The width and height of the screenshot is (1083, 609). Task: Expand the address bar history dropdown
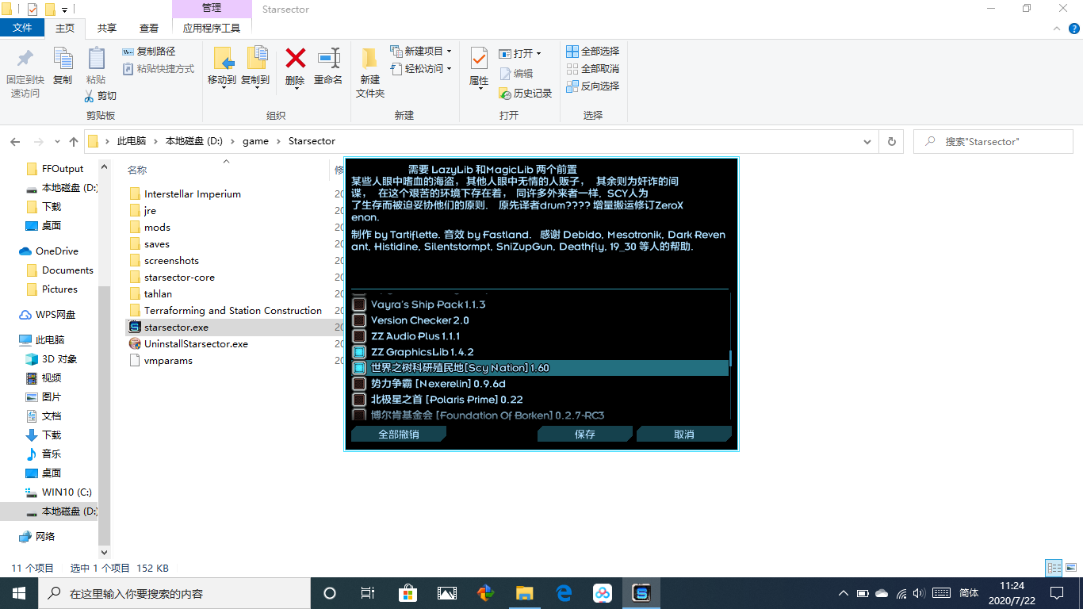point(867,141)
